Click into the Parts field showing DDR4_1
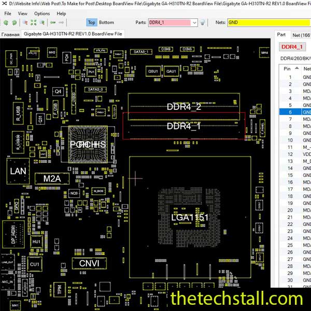Viewport: 311px width, 311px height. click(170, 23)
